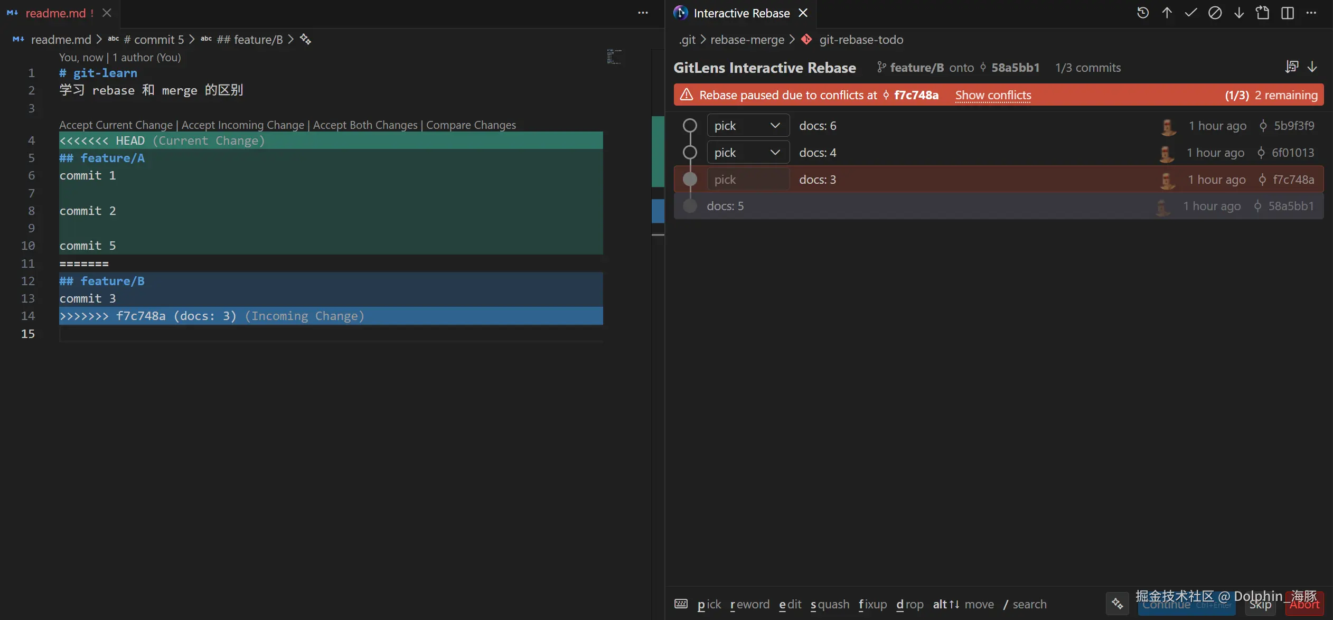Open pick dropdown for docs: 3 commit
Screen dimensions: 1333x620
pyautogui.click(x=748, y=180)
